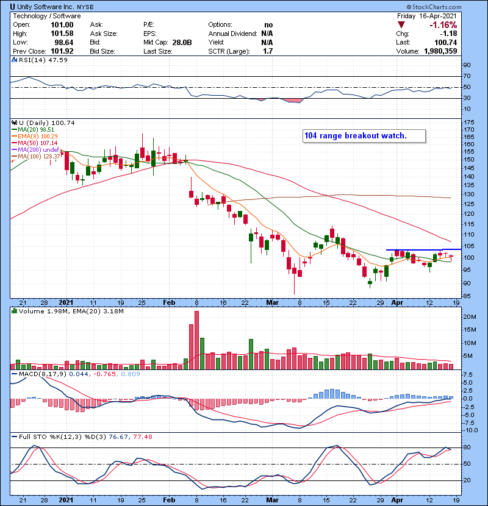Click the Annual Dividend N/A value

coord(267,34)
